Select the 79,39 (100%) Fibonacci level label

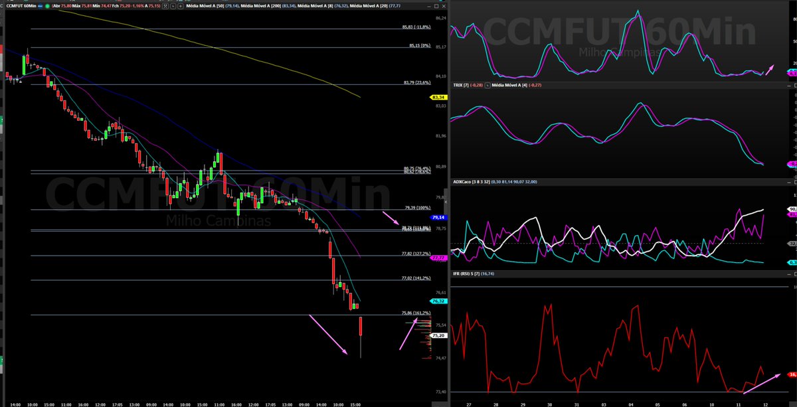(418, 208)
